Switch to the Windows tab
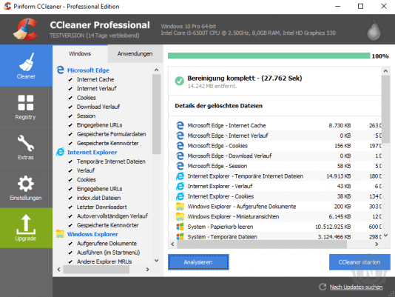Screen dimensions: 395x297 80,53
